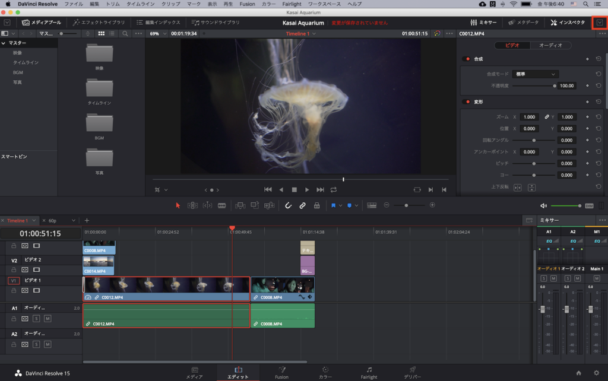Open the Fusion menu in the menu bar
Viewport: 608px width, 381px height.
coord(247,4)
